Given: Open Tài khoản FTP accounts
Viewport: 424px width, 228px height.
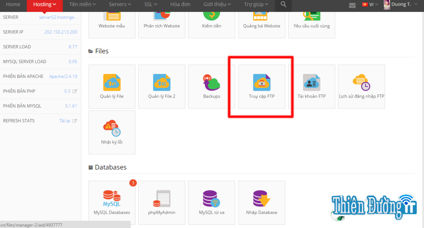Looking at the screenshot, I should tap(311, 86).
